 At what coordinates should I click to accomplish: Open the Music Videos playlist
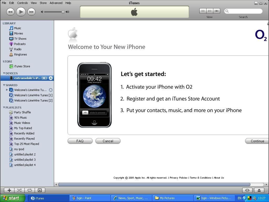[x=22, y=123]
